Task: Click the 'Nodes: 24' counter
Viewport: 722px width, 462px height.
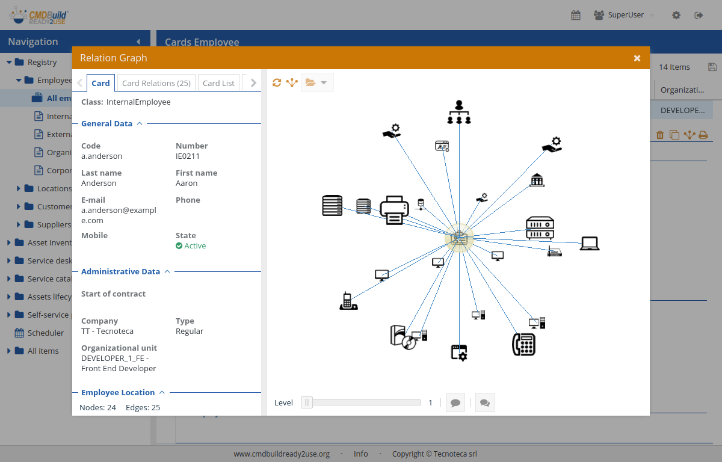Action: click(97, 407)
